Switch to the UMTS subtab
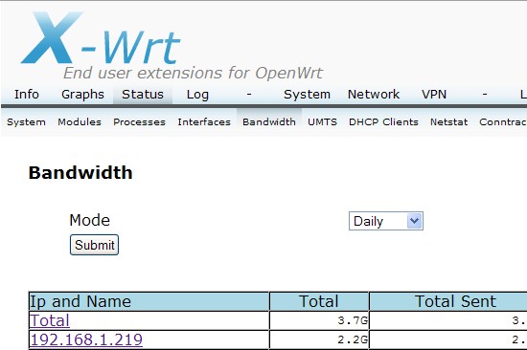The image size is (527, 350). point(322,121)
